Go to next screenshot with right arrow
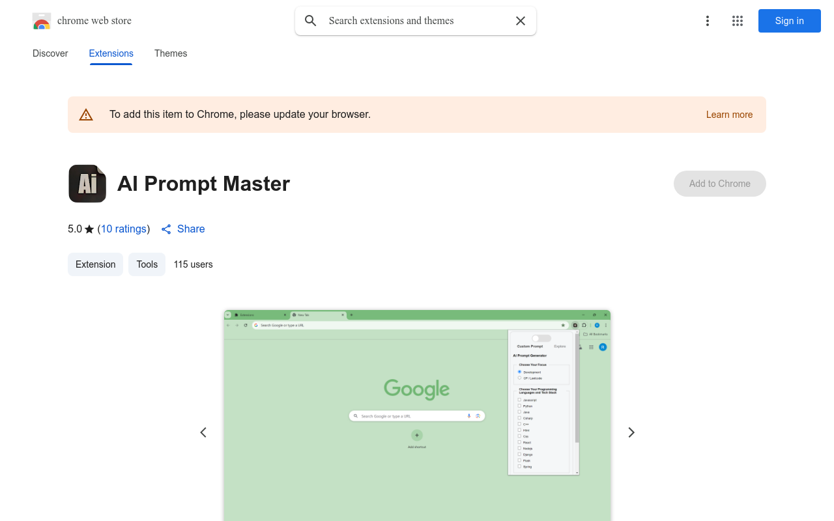Image resolution: width=834 pixels, height=521 pixels. [x=631, y=432]
